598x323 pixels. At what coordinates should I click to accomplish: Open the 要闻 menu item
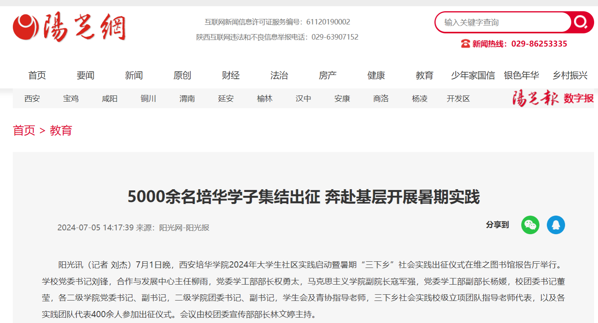coord(85,75)
